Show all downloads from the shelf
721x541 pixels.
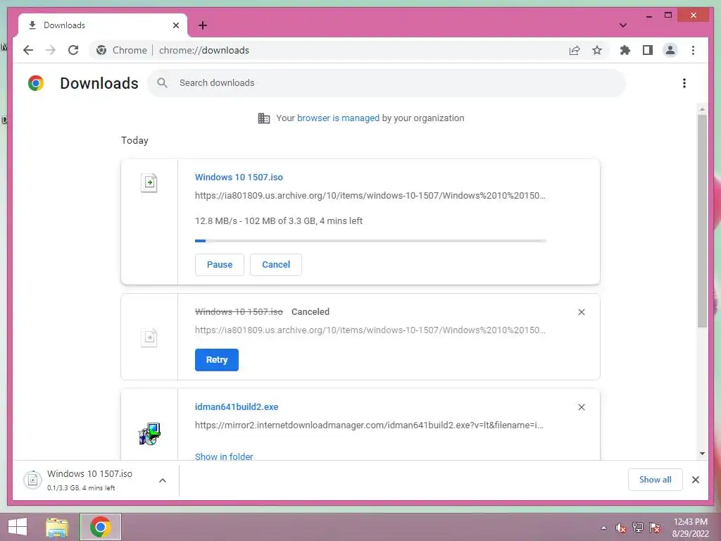656,480
